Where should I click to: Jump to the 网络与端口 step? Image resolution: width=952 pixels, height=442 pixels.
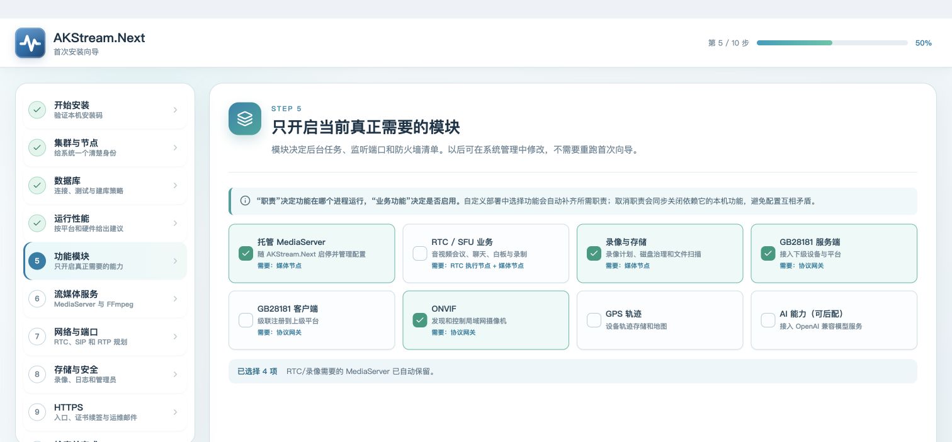click(x=105, y=336)
